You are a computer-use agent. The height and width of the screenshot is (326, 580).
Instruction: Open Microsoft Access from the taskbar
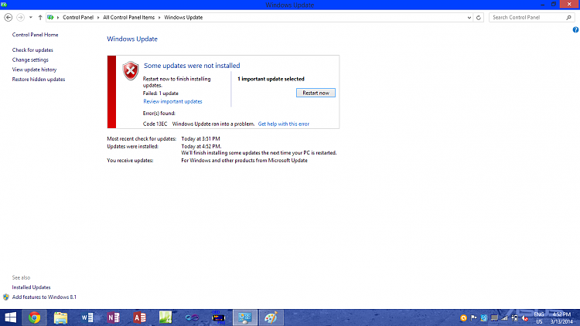[139, 318]
